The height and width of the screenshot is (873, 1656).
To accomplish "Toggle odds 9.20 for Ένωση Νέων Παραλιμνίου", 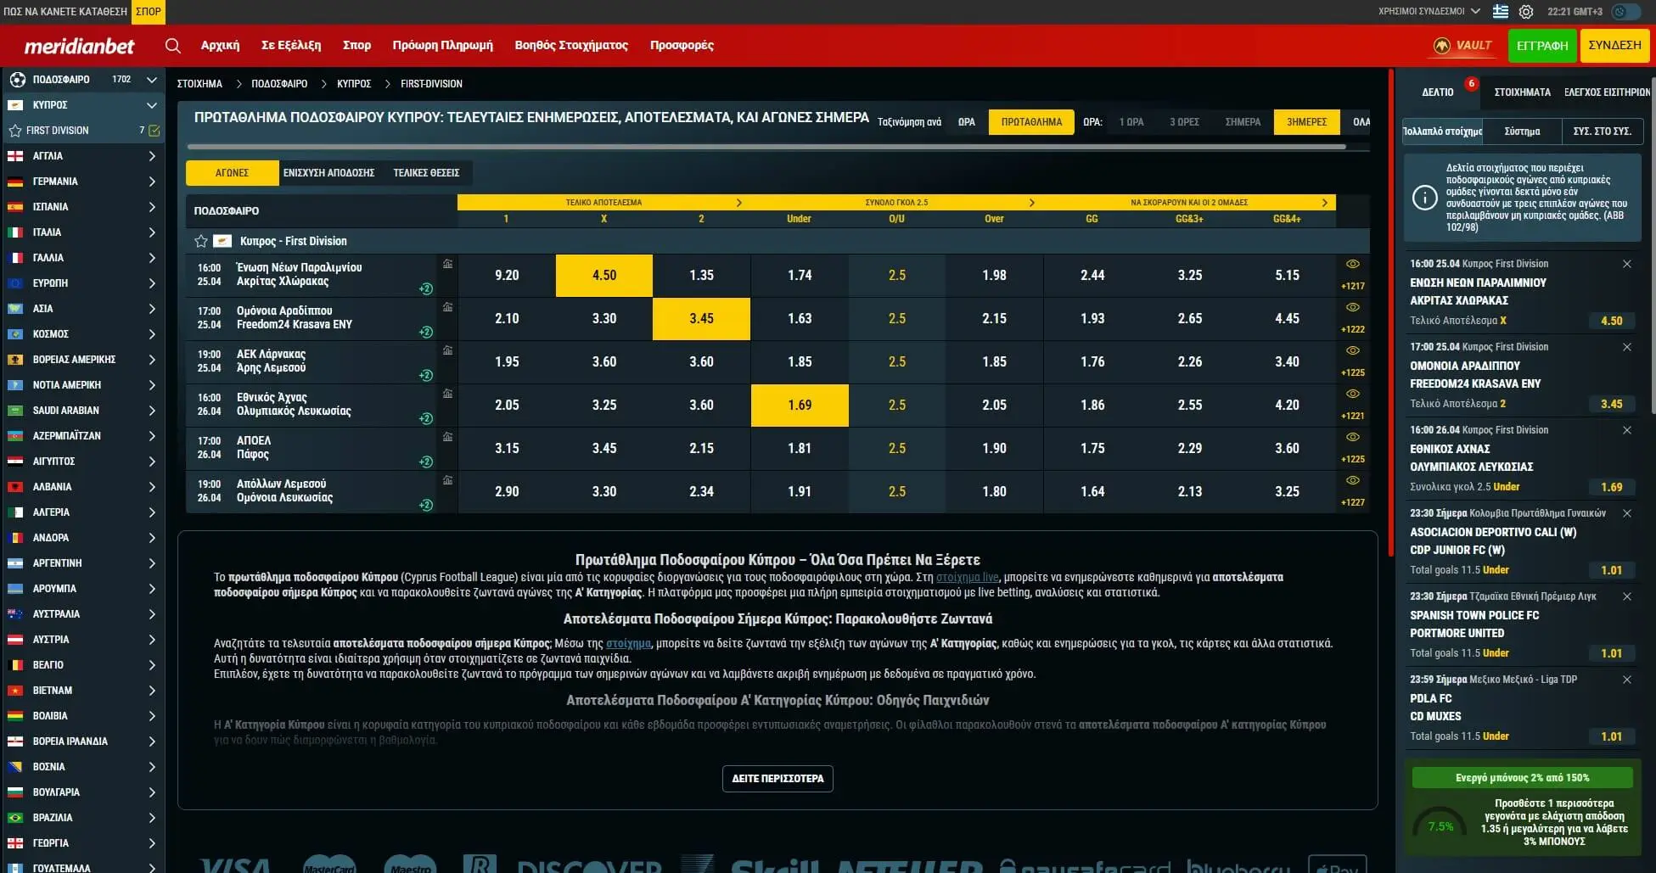I will click(x=507, y=276).
